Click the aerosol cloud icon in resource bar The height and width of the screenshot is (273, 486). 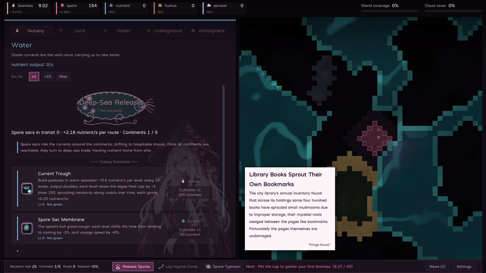tap(209, 5)
